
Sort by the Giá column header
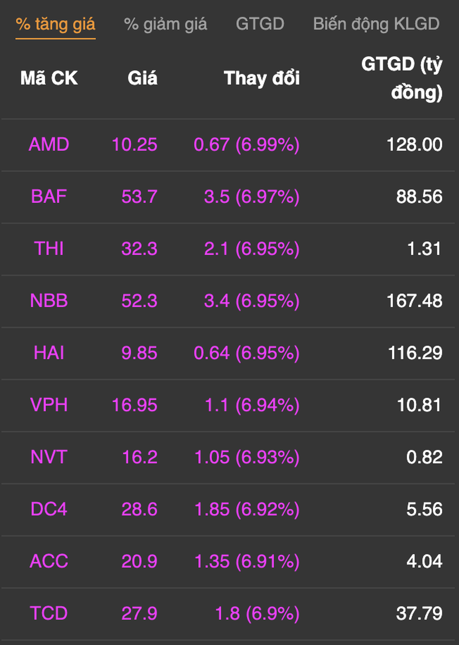point(142,78)
